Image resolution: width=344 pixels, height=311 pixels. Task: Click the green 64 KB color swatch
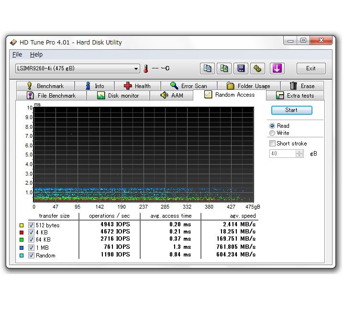22,240
